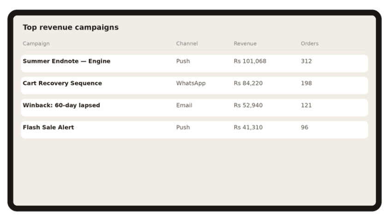
Task: Click the 198 orders count
Action: [x=306, y=83]
